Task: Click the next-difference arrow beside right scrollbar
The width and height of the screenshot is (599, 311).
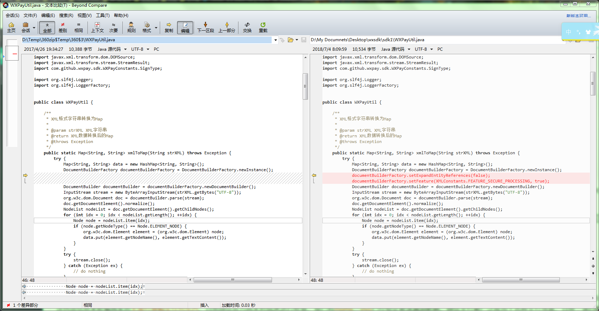Action: (593, 273)
